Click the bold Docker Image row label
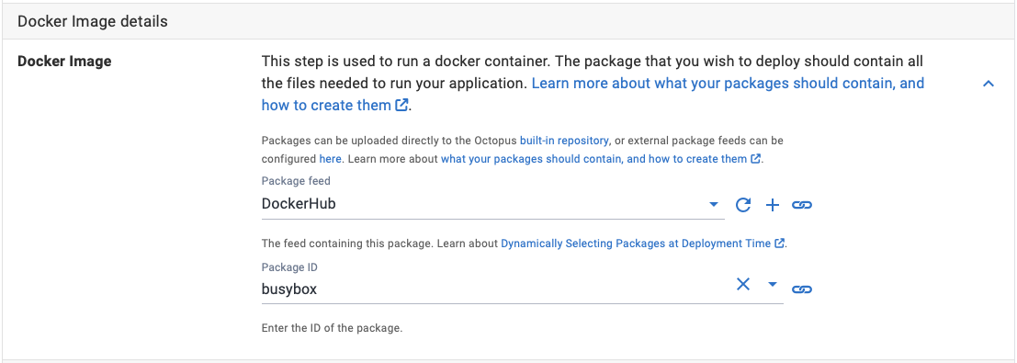Screen dimensions: 1017x363 [64, 62]
